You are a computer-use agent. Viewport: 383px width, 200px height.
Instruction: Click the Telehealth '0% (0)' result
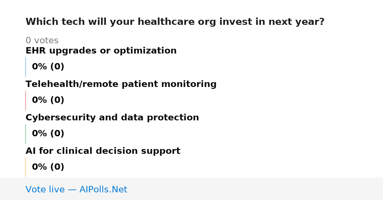pyautogui.click(x=48, y=100)
